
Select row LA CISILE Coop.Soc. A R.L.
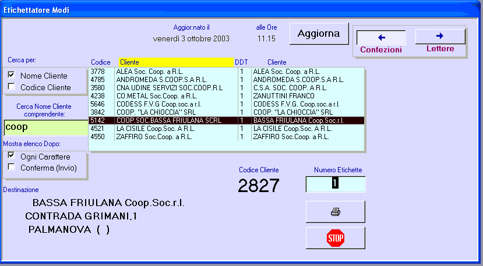[227, 129]
